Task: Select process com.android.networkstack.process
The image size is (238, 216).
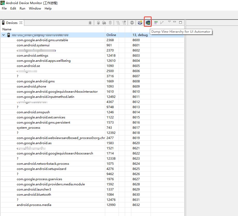Action: (43, 164)
